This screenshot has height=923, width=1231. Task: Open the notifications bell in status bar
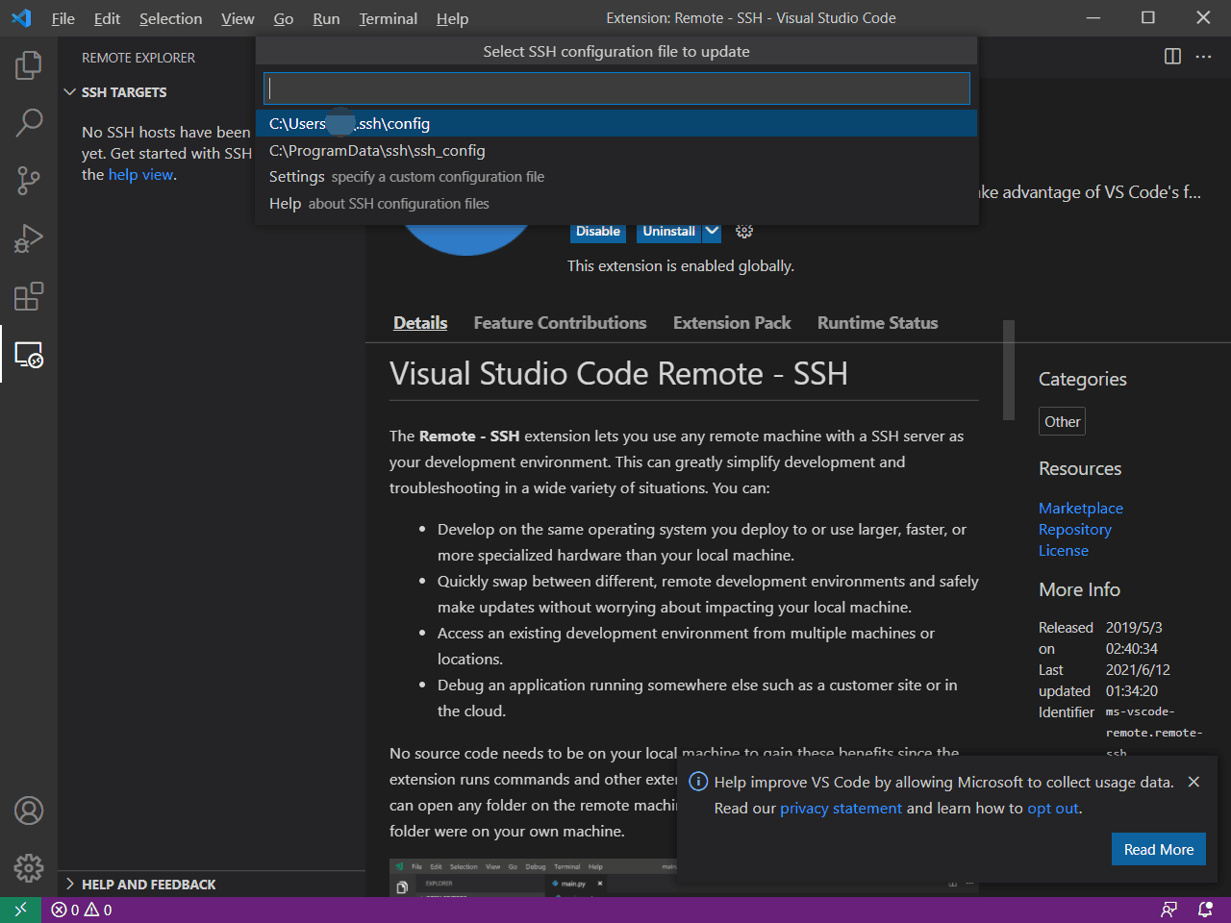[x=1205, y=910]
